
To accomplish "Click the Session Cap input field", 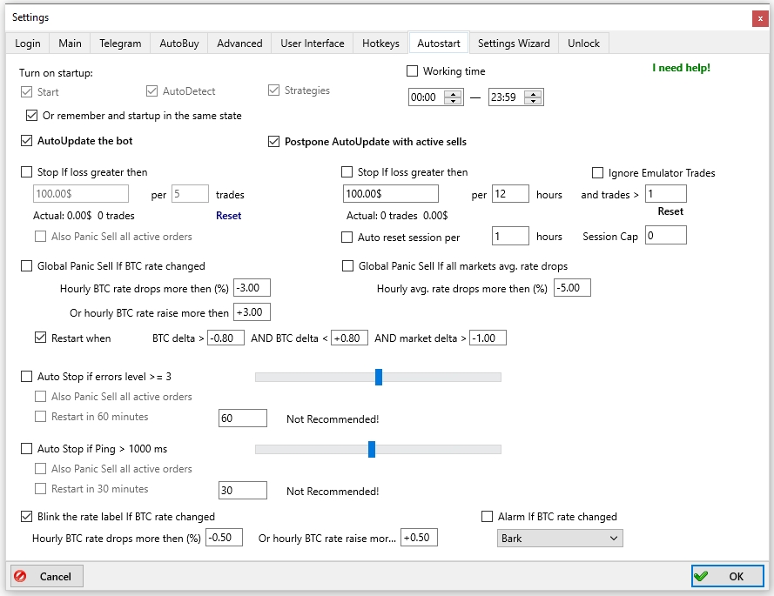I will tap(666, 235).
